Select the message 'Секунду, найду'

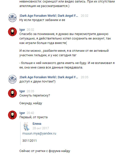coord(31,103)
